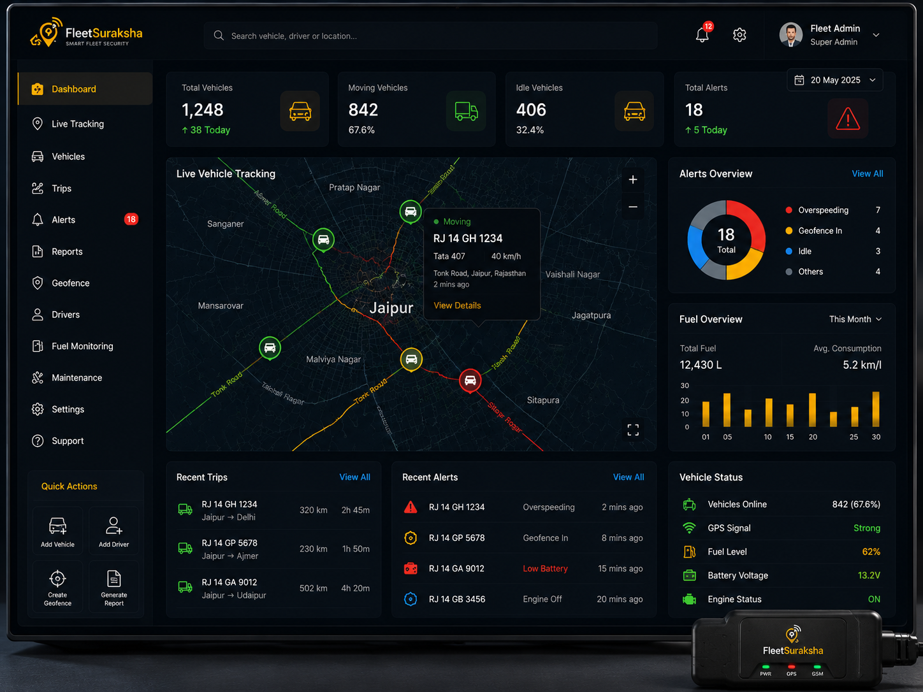Click View All in Alerts Overview
923x692 pixels.
(868, 173)
